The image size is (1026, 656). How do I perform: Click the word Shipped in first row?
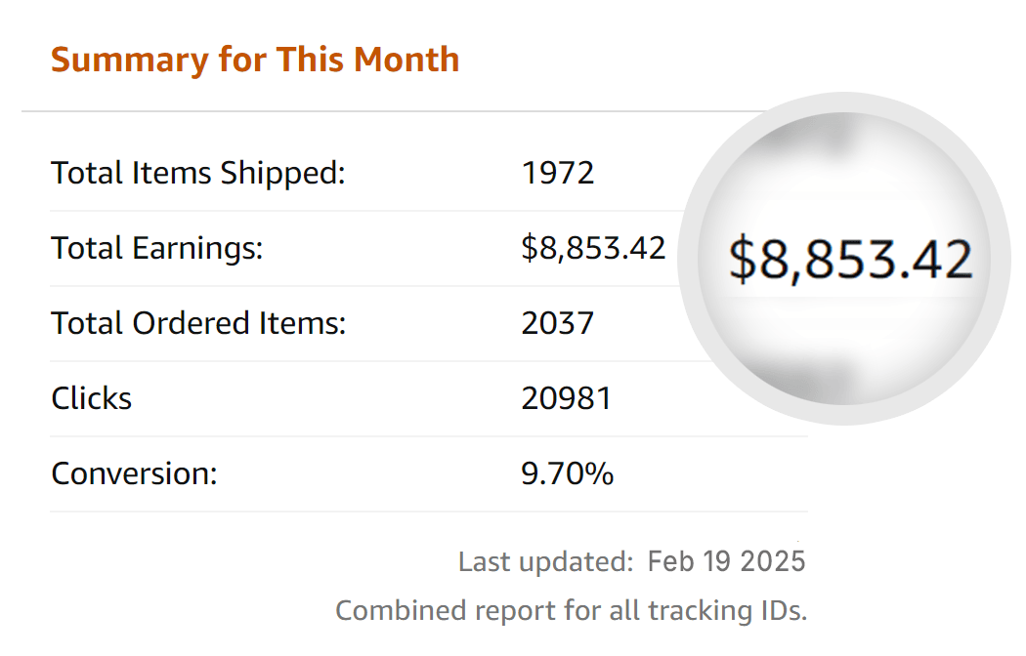point(282,174)
